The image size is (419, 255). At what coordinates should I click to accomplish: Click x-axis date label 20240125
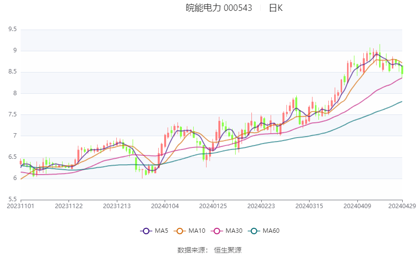(213, 206)
